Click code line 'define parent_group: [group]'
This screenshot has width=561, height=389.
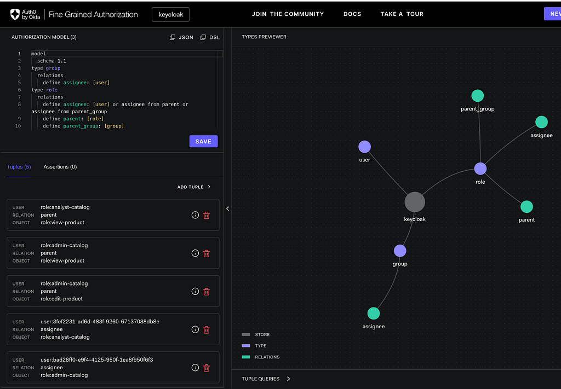[x=83, y=126]
